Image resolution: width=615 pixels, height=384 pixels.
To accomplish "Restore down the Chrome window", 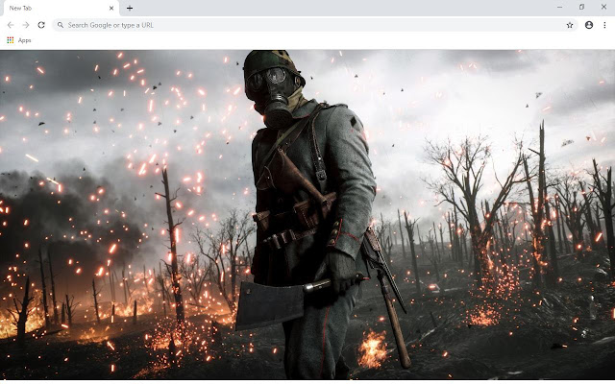I will tap(581, 7).
